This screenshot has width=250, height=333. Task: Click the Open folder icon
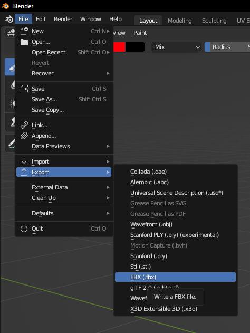click(24, 42)
